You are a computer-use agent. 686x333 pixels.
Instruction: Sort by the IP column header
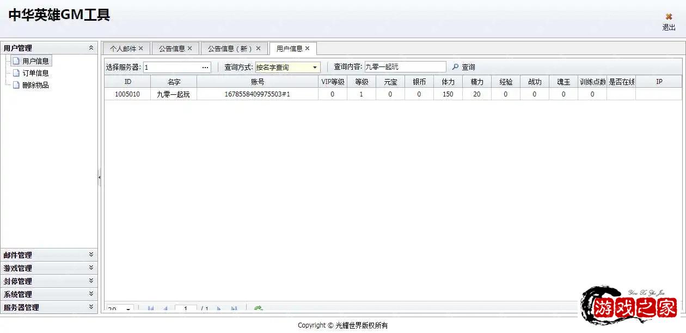click(x=659, y=81)
